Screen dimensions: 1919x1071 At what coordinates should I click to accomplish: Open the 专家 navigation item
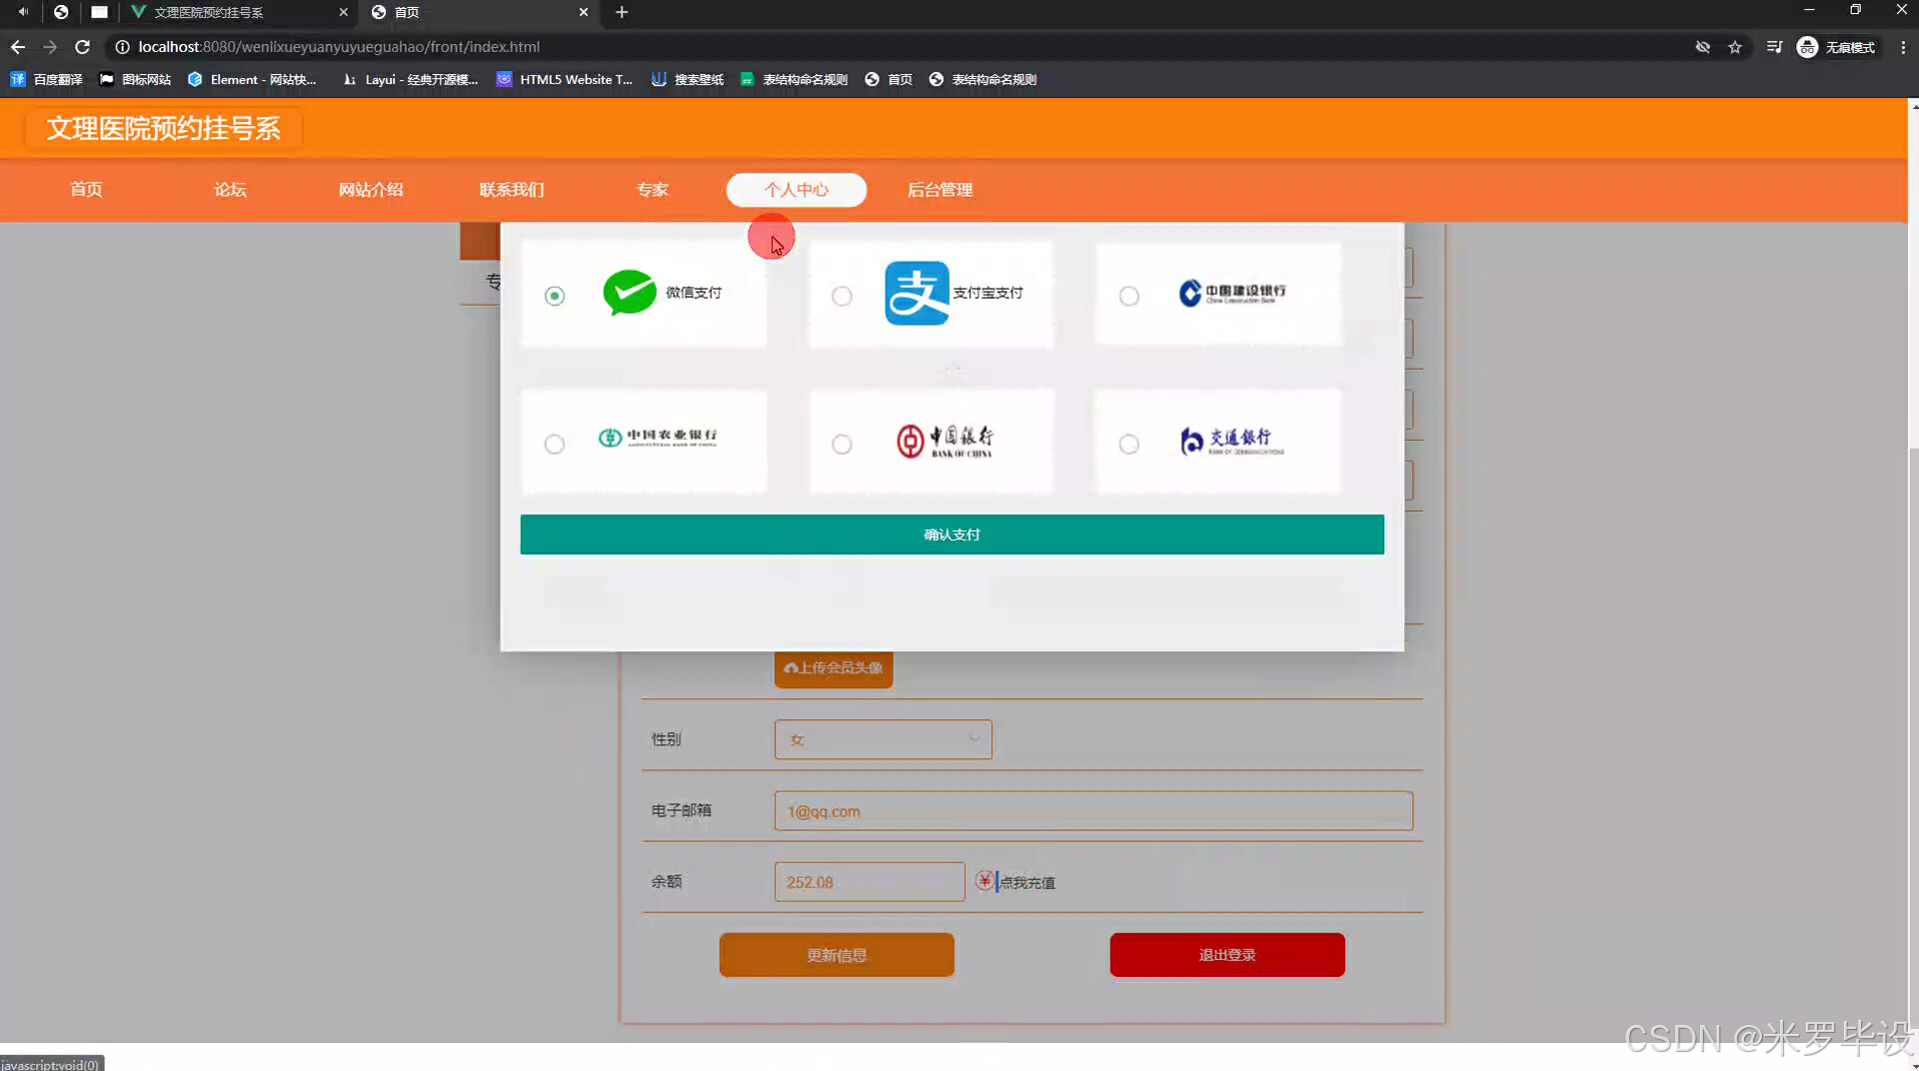(653, 190)
